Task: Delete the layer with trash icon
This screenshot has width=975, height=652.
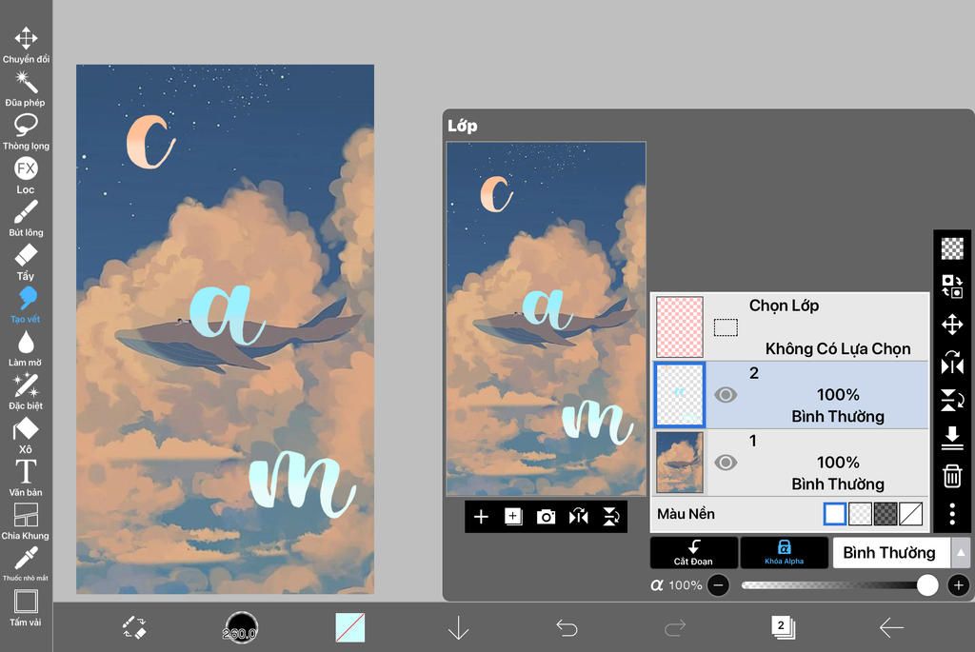Action: pyautogui.click(x=952, y=476)
